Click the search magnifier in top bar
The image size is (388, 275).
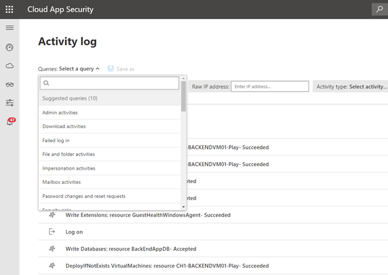coord(379,9)
